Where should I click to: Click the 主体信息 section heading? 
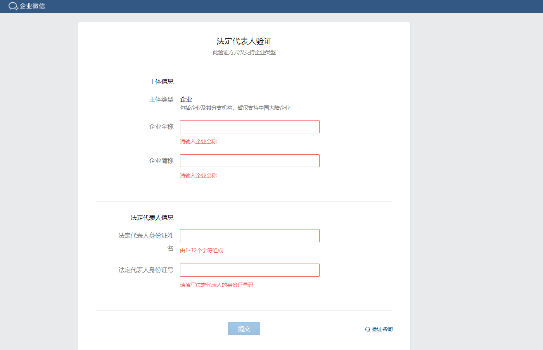[161, 81]
